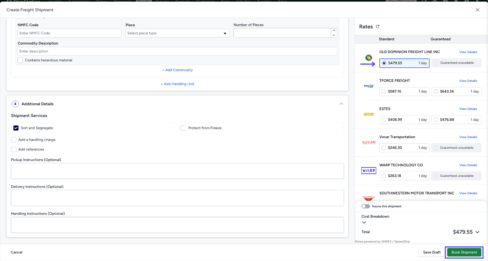Click the Delivery Instructions text area
The image size is (488, 261).
[x=177, y=198]
